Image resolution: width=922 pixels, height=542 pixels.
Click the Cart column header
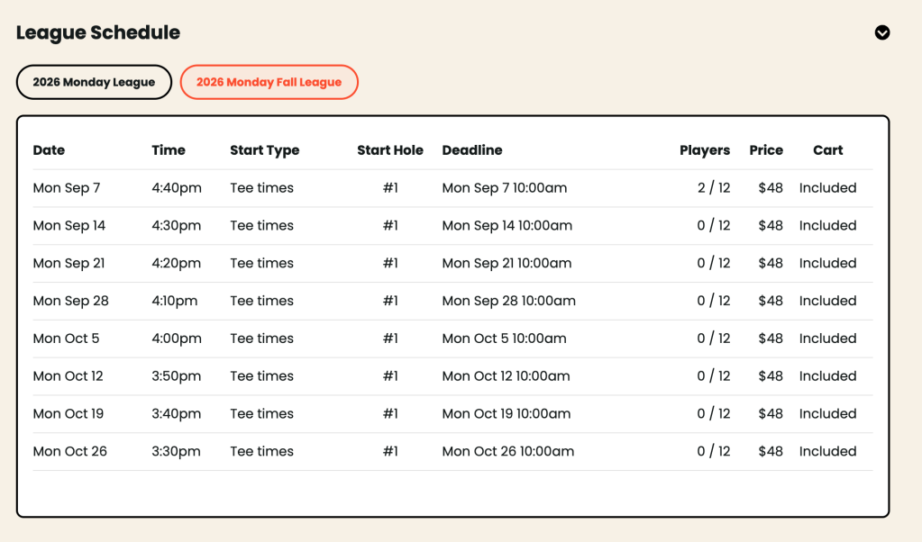[x=828, y=150]
